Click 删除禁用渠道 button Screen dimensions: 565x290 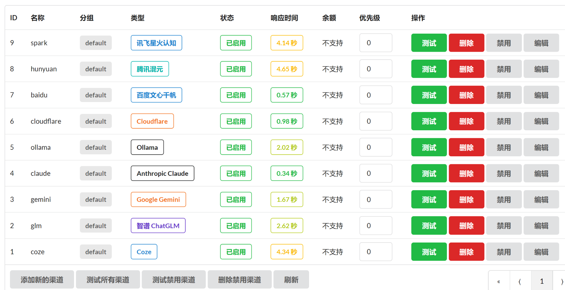[x=240, y=280]
